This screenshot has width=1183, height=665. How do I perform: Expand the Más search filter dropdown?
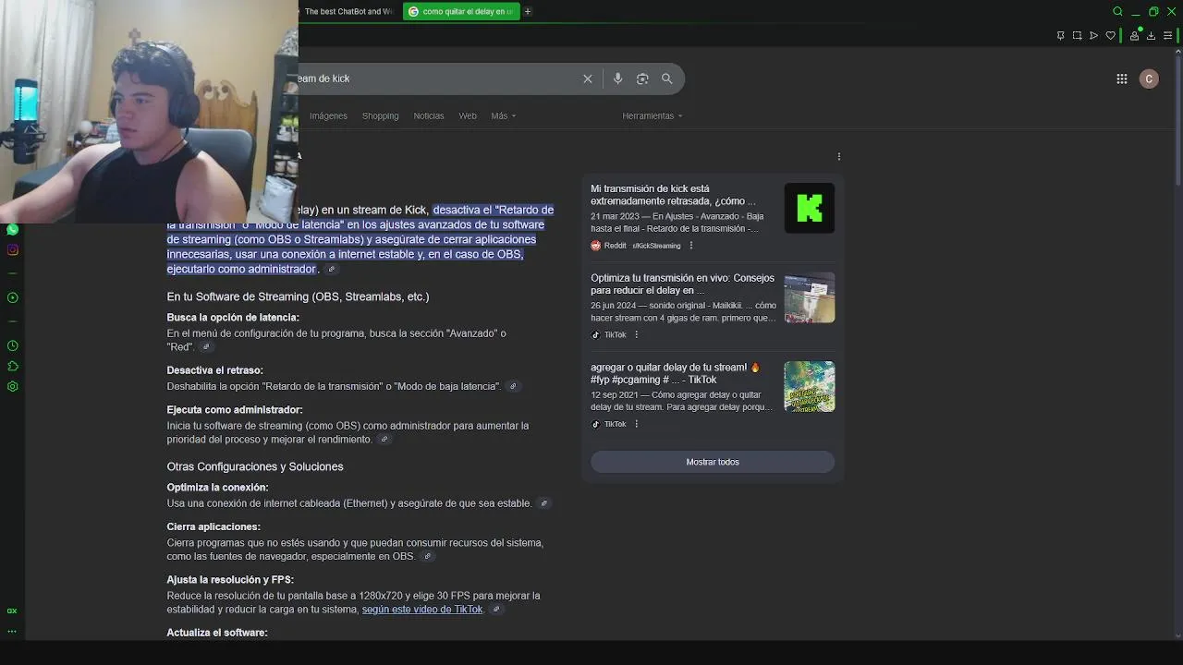click(x=504, y=115)
